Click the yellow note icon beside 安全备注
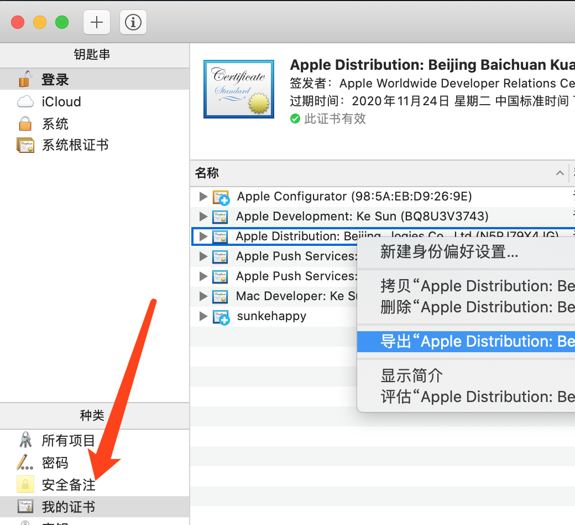Image resolution: width=575 pixels, height=525 pixels. pos(25,484)
